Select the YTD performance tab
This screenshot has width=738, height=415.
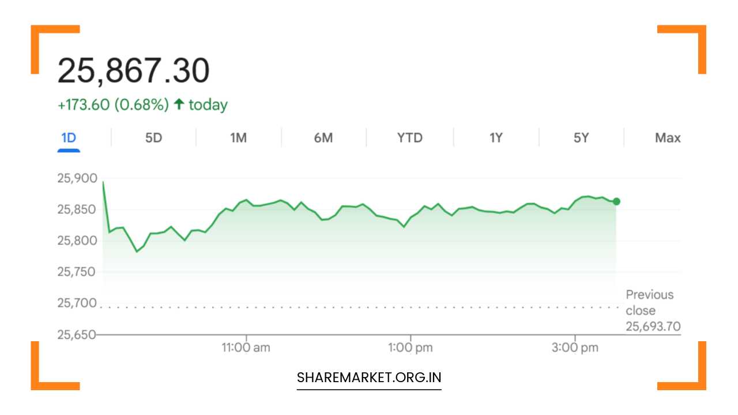point(409,138)
